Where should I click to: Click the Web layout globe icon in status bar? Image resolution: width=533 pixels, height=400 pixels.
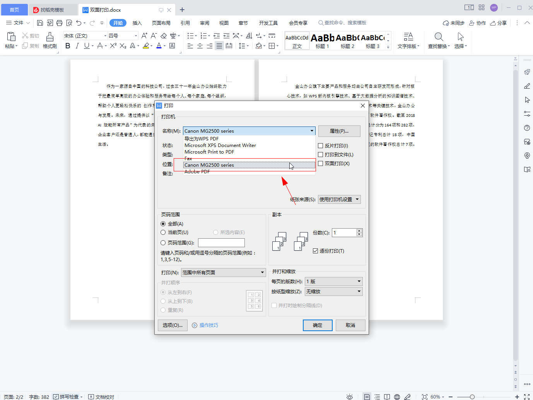click(397, 397)
